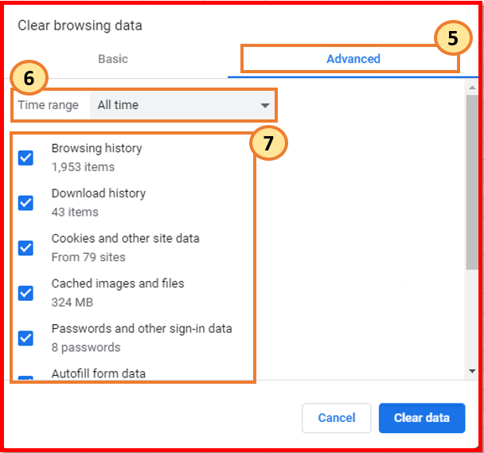Click the Clear browsing data title
The height and width of the screenshot is (453, 484).
80,25
